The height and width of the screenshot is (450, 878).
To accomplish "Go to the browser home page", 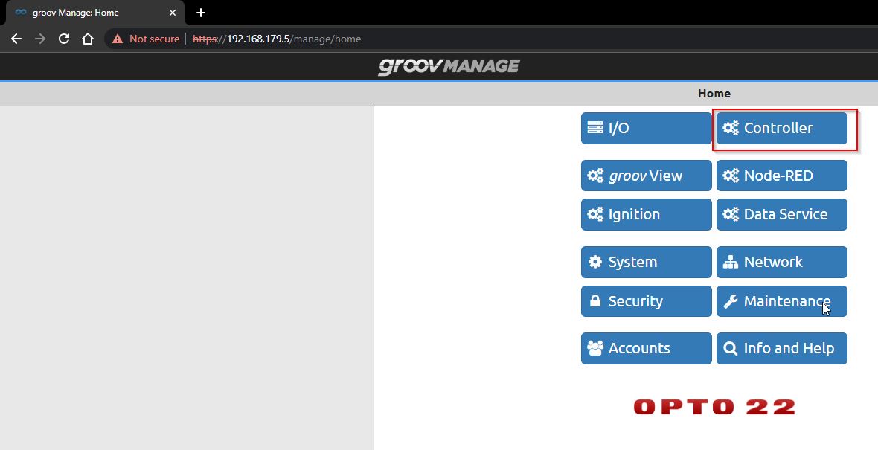I will [x=87, y=39].
